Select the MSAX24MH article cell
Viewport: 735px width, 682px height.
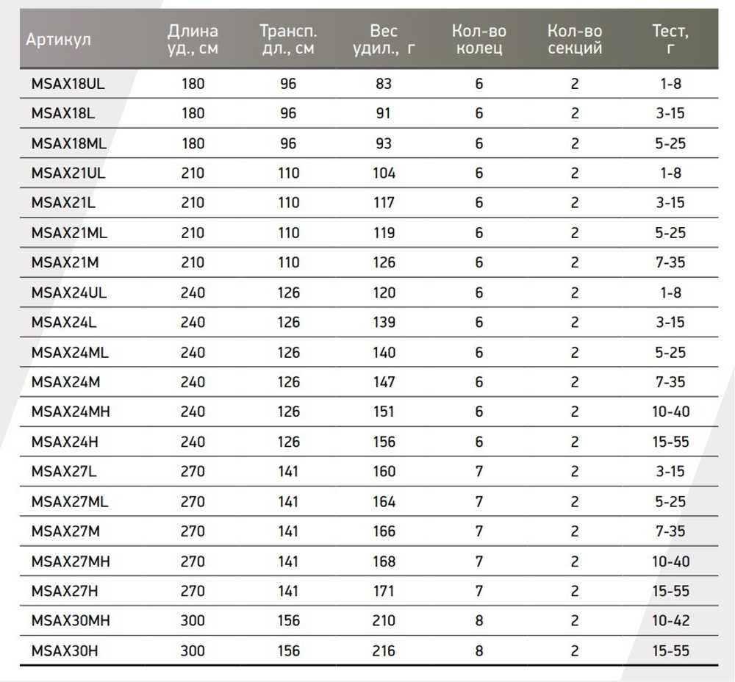70,412
